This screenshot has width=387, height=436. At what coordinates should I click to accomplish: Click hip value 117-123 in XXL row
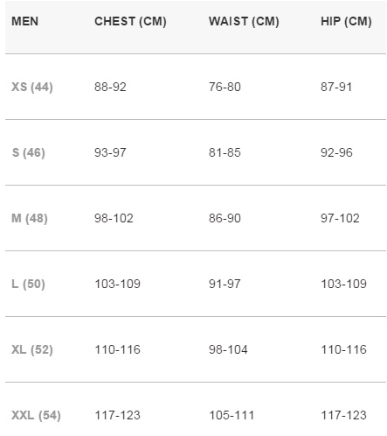point(343,415)
